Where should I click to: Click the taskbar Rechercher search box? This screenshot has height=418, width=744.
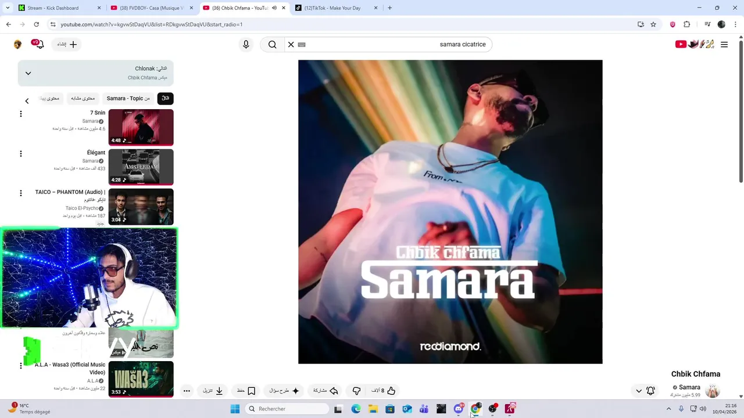(287, 409)
